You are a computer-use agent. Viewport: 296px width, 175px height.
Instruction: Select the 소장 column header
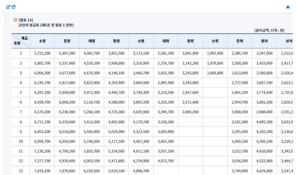tap(42, 41)
